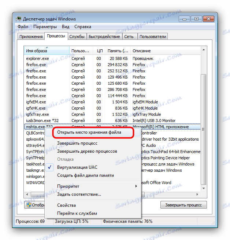Open the Файл menu
The height and width of the screenshot is (240, 230).
[x=23, y=27]
